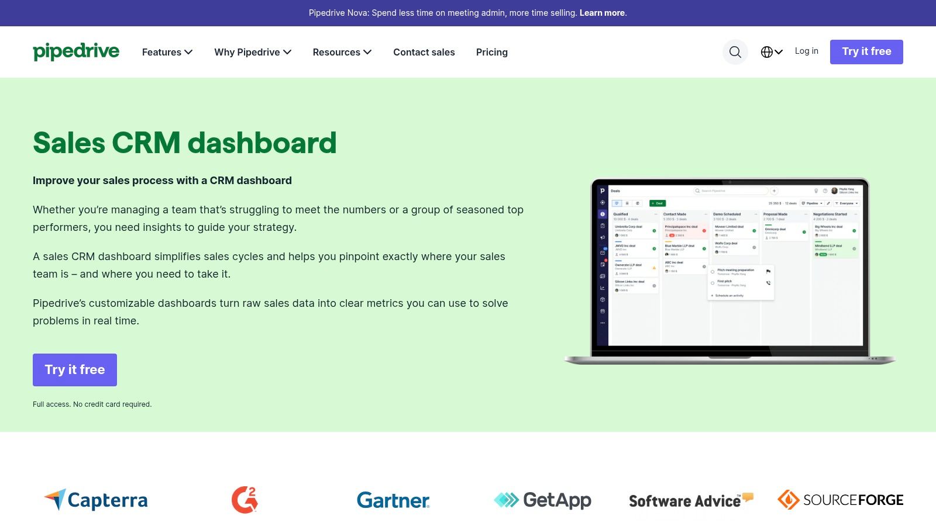Click 'Full access. No credit card required.' text
This screenshot has height=526, width=936.
click(92, 404)
